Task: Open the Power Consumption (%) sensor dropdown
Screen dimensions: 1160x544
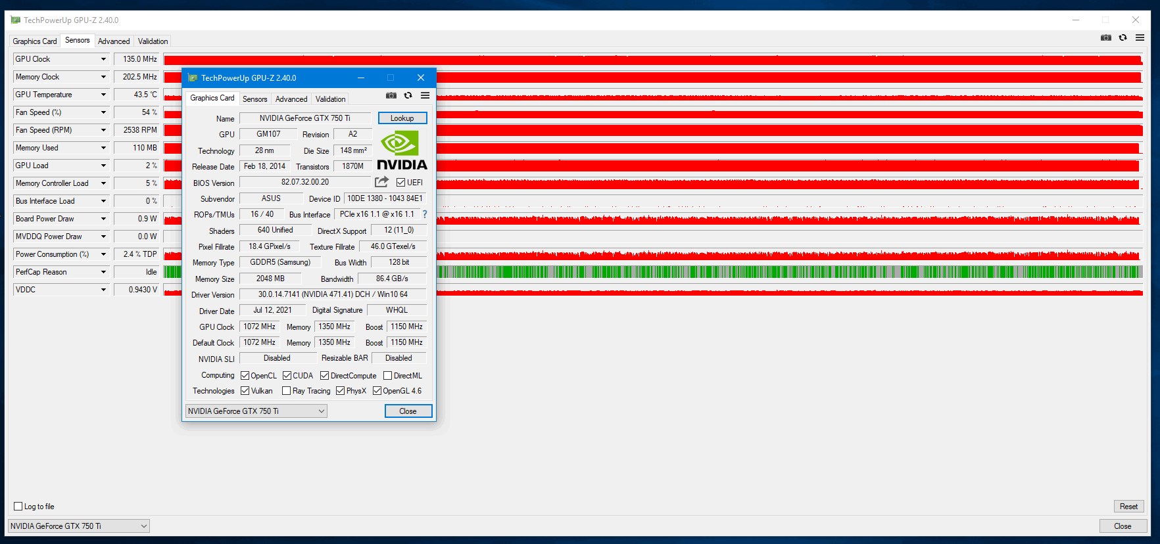Action: 103,254
